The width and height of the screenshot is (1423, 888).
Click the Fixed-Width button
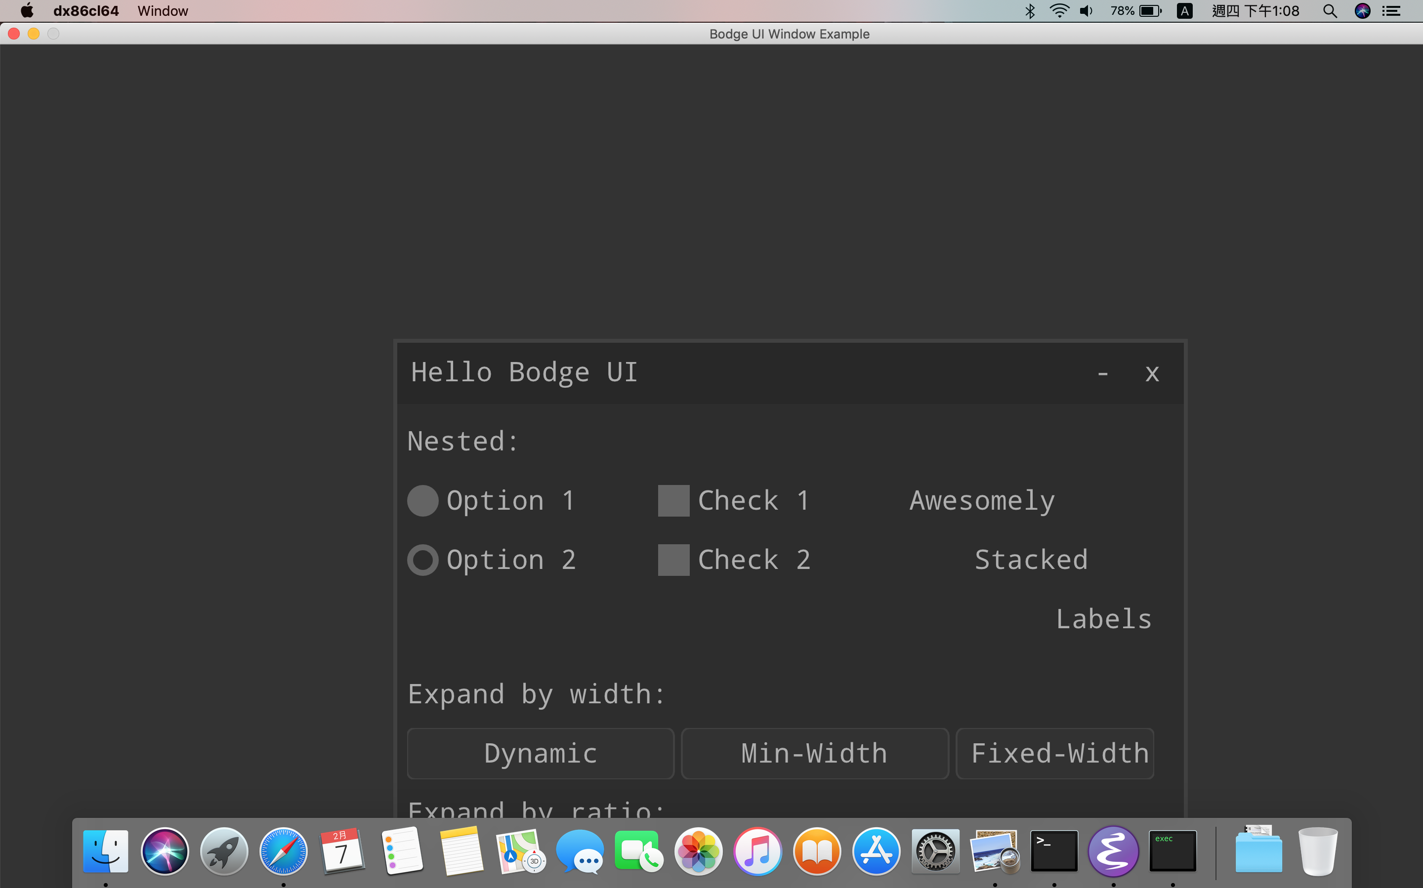pos(1055,754)
